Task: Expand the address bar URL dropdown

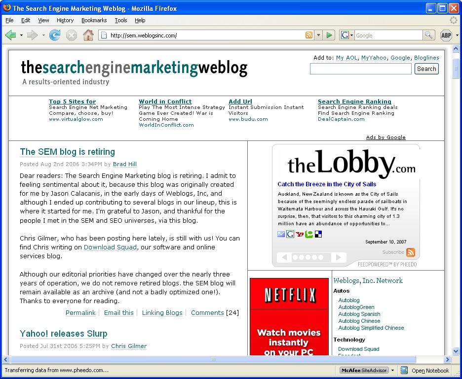Action: click(318, 35)
